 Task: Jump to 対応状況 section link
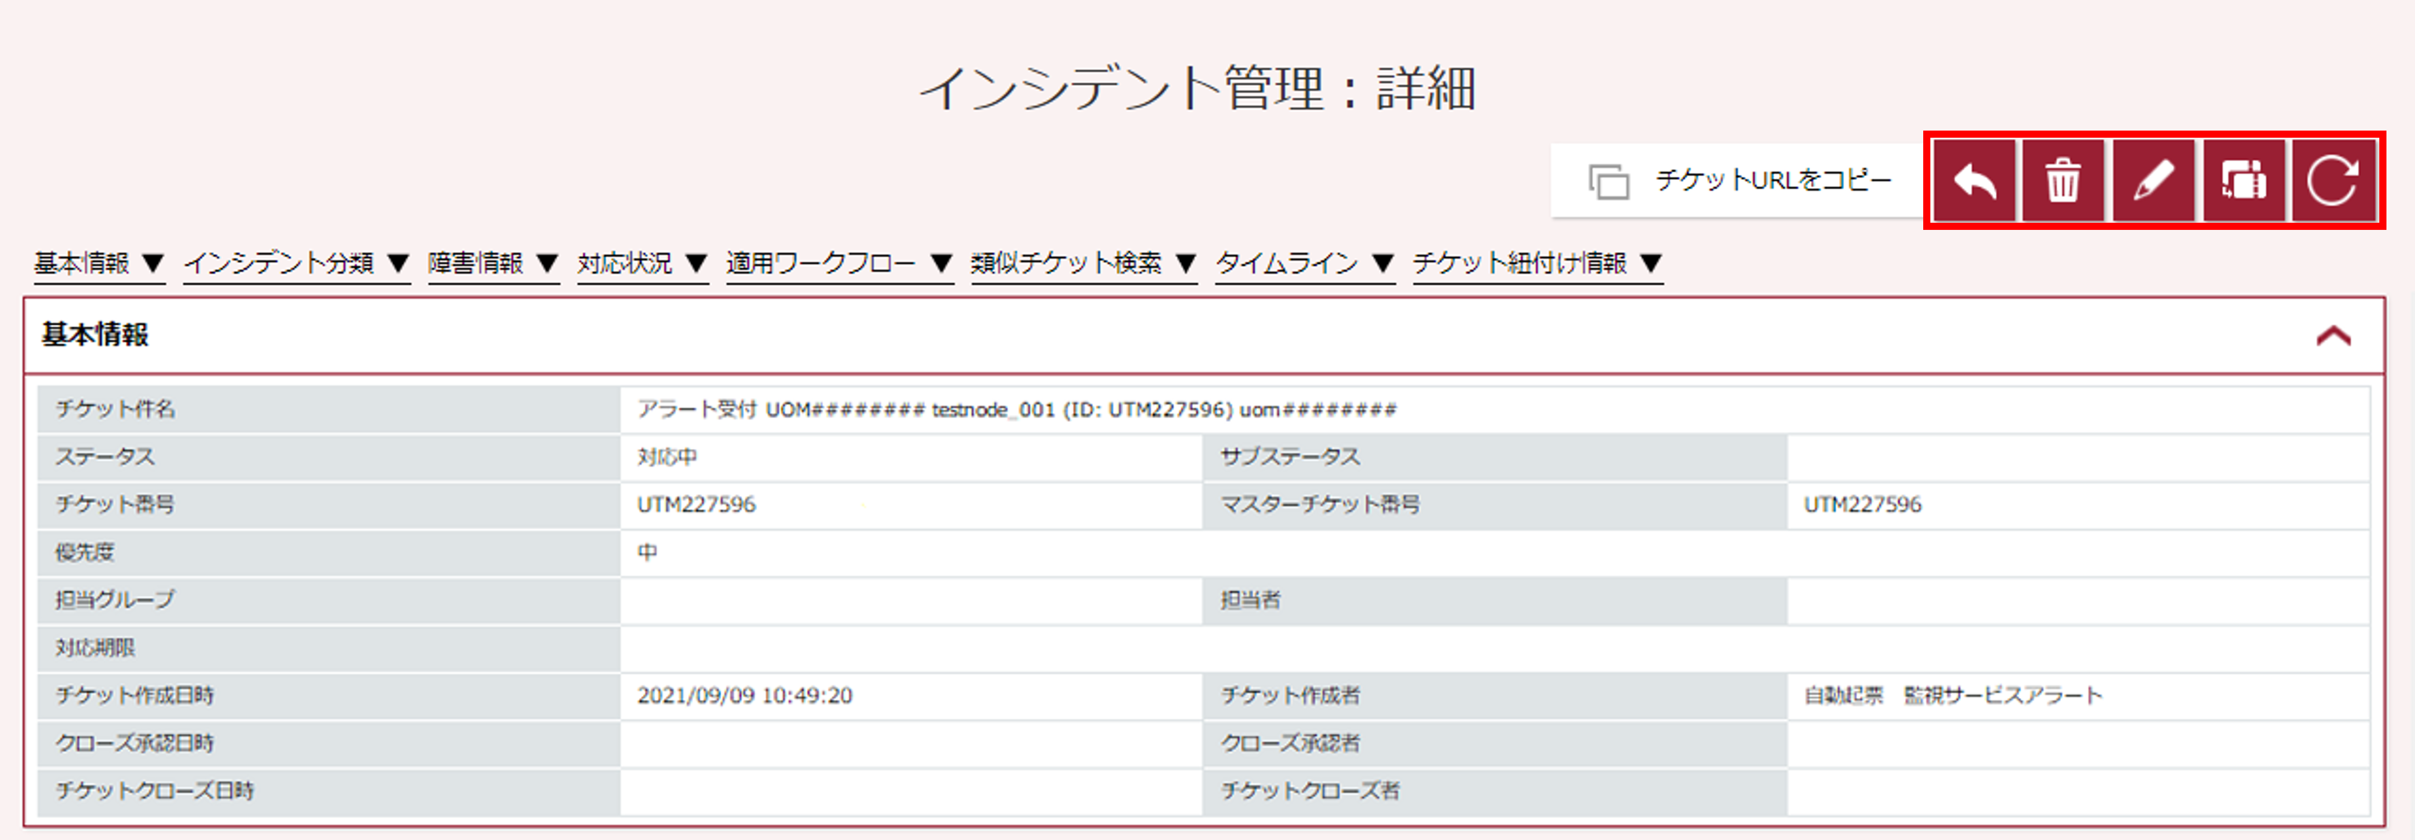click(642, 263)
